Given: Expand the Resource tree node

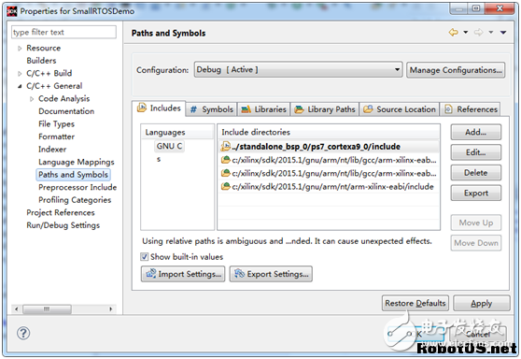Looking at the screenshot, I should click(x=20, y=49).
